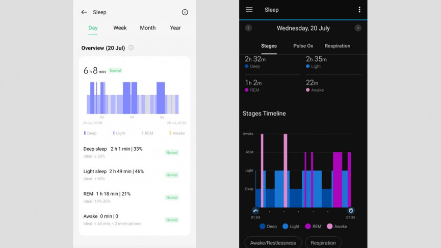Click the "Stages Timeline" heading
Image resolution: width=441 pixels, height=248 pixels.
click(x=264, y=114)
